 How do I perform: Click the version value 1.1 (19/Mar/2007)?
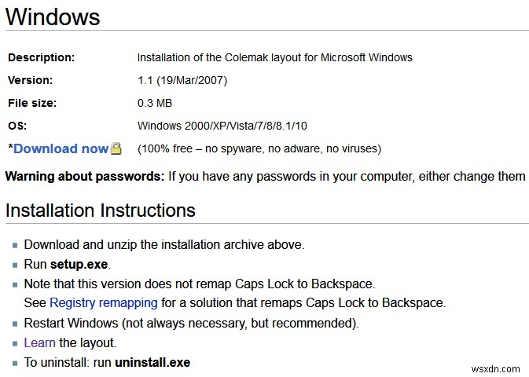182,80
